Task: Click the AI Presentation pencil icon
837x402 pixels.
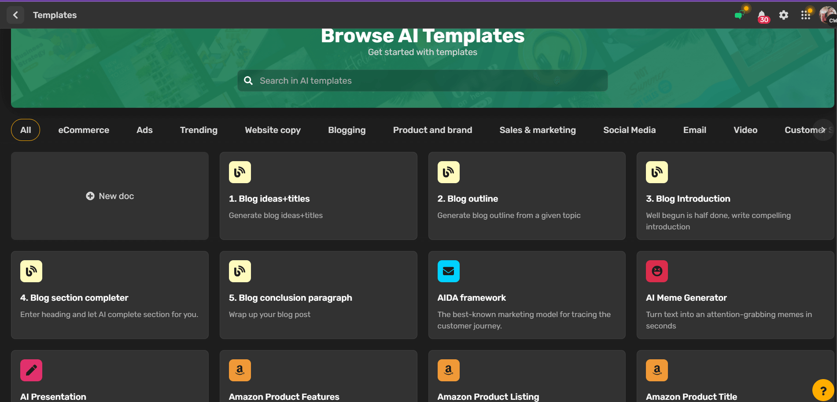Action: [31, 370]
